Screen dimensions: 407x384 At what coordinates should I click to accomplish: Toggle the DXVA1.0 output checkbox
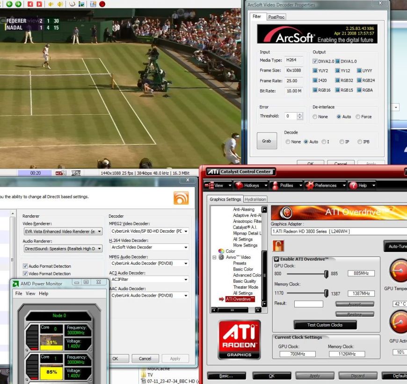point(337,61)
